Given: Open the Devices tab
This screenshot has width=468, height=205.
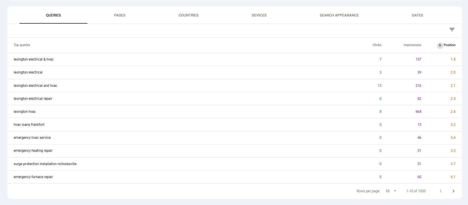Looking at the screenshot, I should (x=259, y=15).
